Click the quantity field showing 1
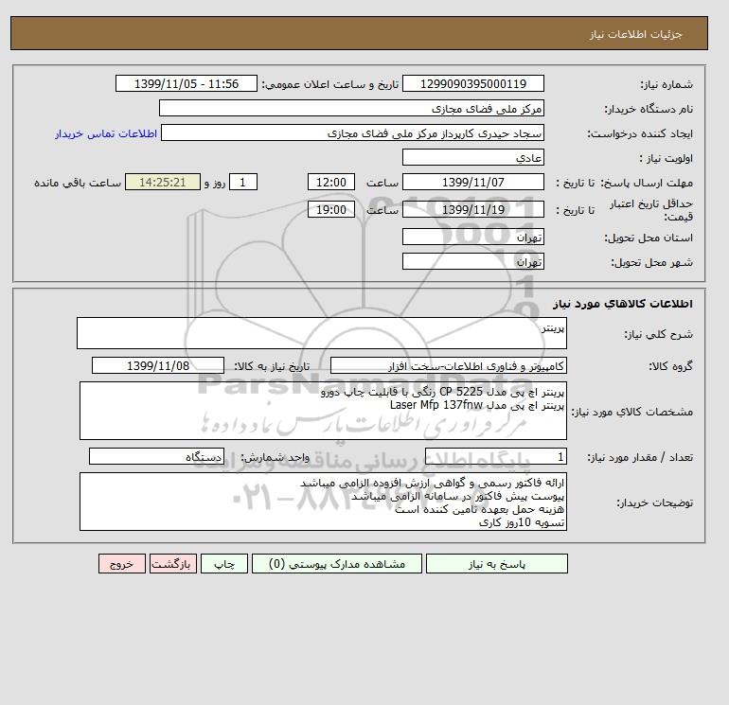 [496, 457]
